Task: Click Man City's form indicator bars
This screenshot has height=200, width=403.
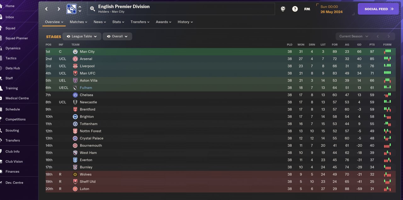Action: click(x=387, y=52)
